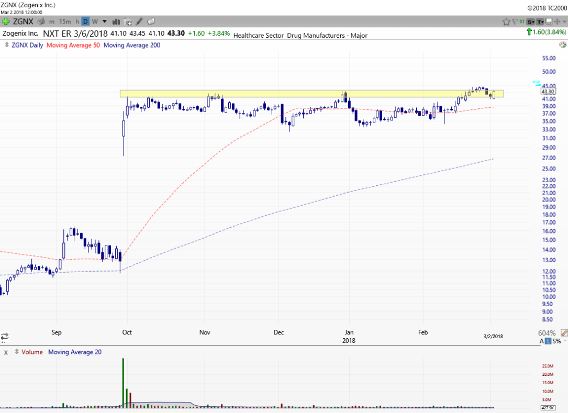Open the chart type bars icon
This screenshot has width=568, height=413.
[x=116, y=21]
